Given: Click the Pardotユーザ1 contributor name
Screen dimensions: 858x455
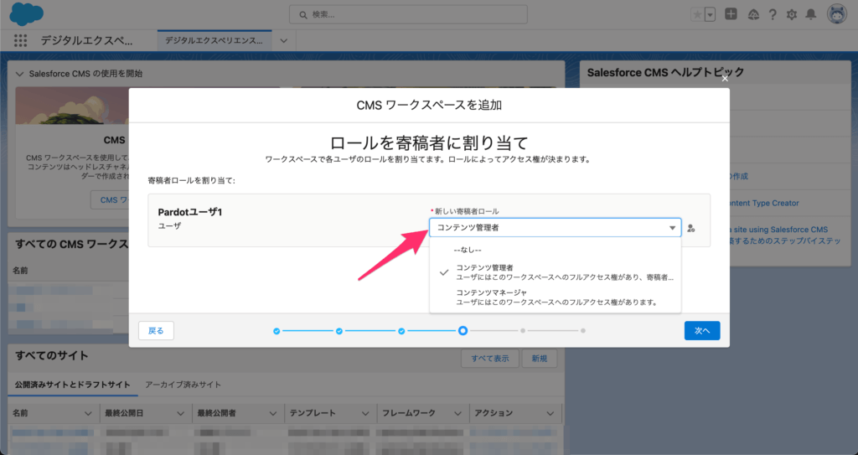Looking at the screenshot, I should [190, 213].
